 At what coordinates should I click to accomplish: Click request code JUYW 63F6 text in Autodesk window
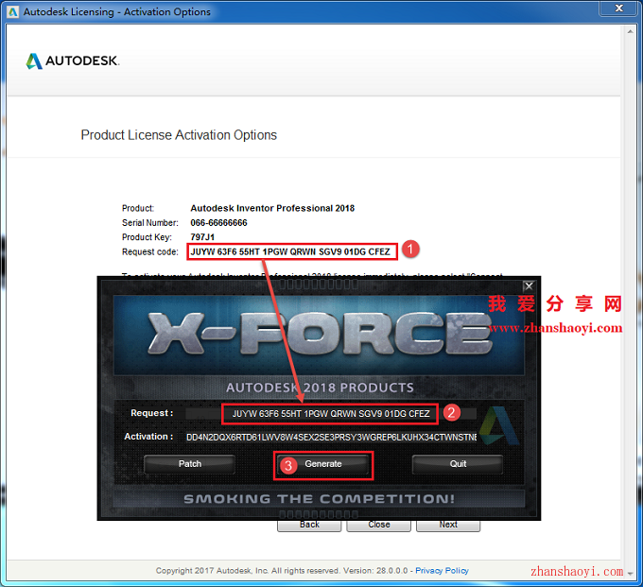pyautogui.click(x=290, y=251)
